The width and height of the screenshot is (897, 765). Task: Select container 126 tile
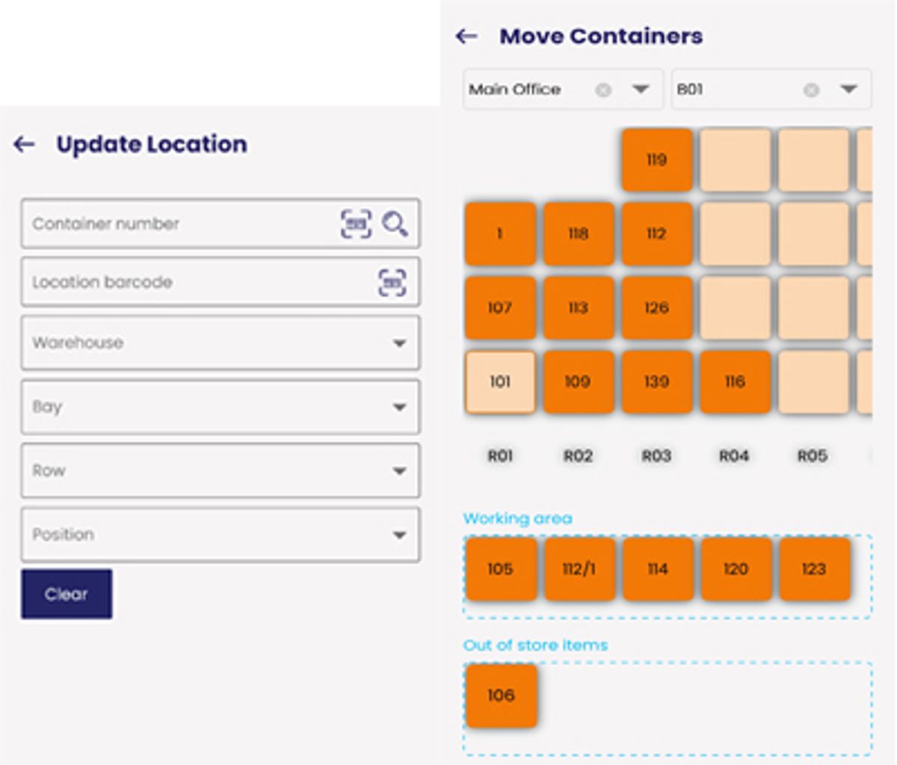click(656, 307)
